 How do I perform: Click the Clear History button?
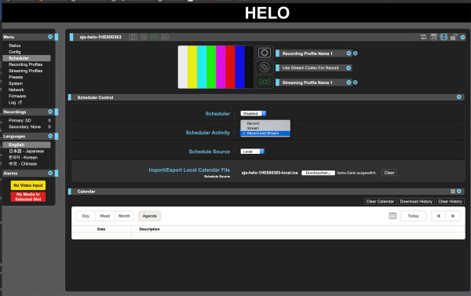(x=450, y=201)
